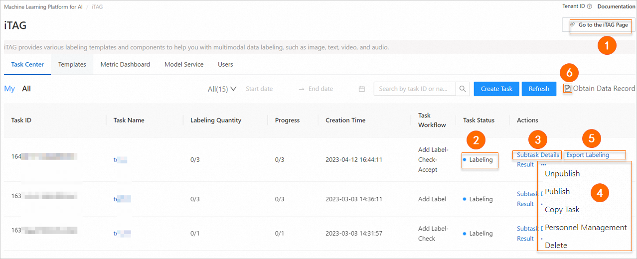637x259 pixels.
Task: Choose Unpublish from the dropdown menu
Action: click(x=562, y=174)
